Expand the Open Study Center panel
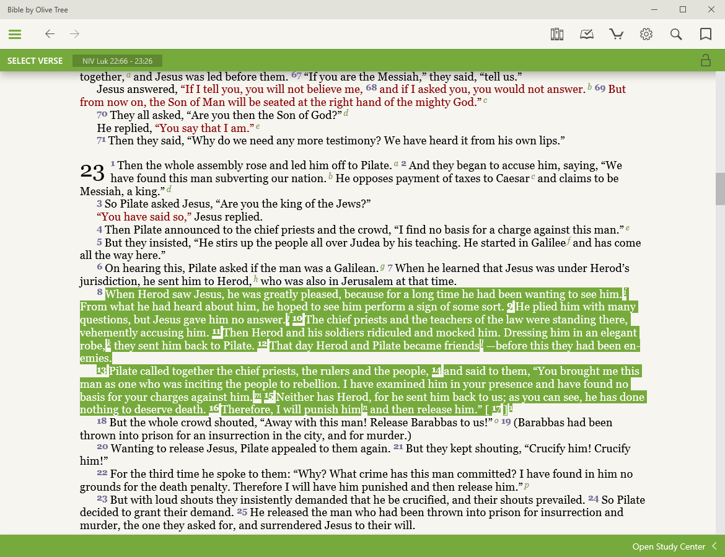Screen dimensions: 725x557 tap(668, 546)
